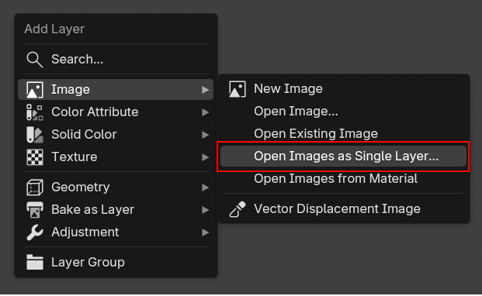Open the Geometry menu entry

116,188
